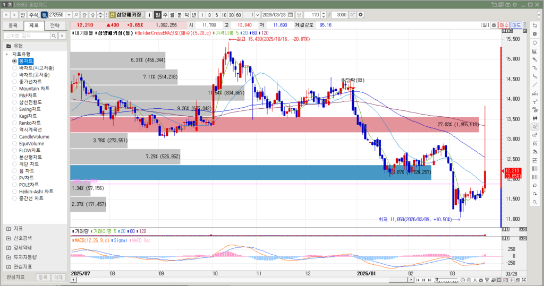Click the blue 매도 sell button
The image size is (544, 286).
pyautogui.click(x=517, y=25)
